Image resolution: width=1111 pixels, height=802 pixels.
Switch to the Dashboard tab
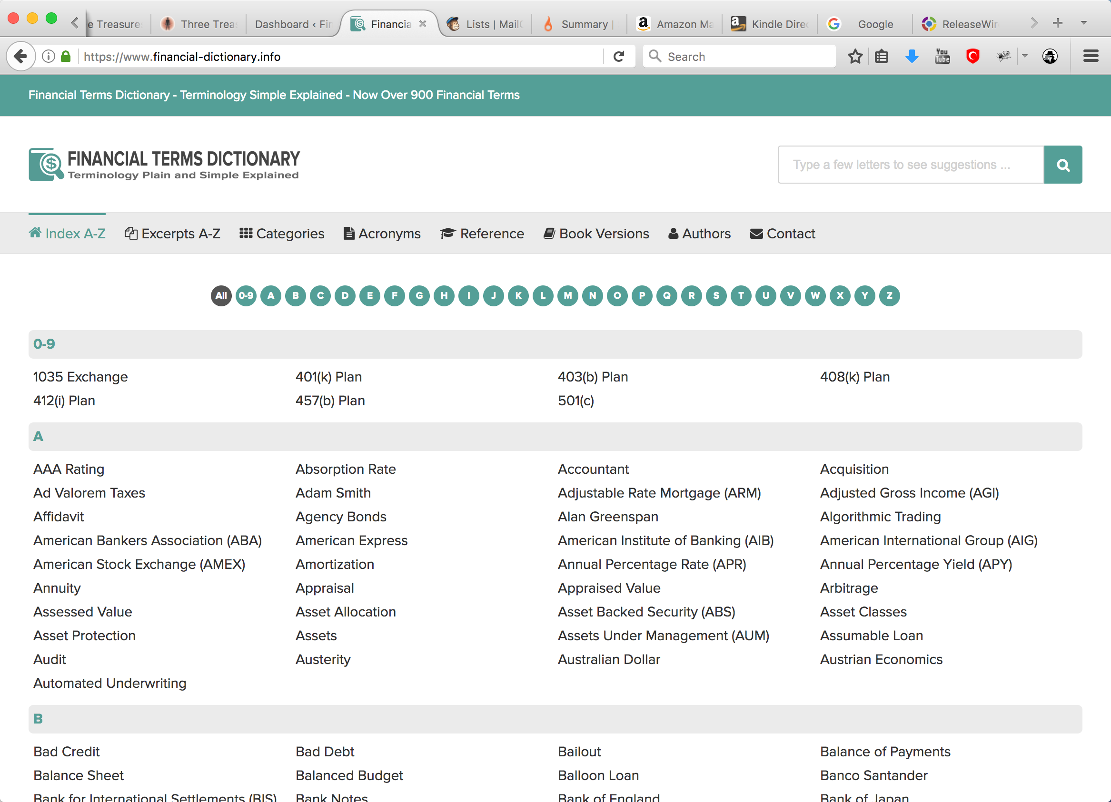click(292, 23)
